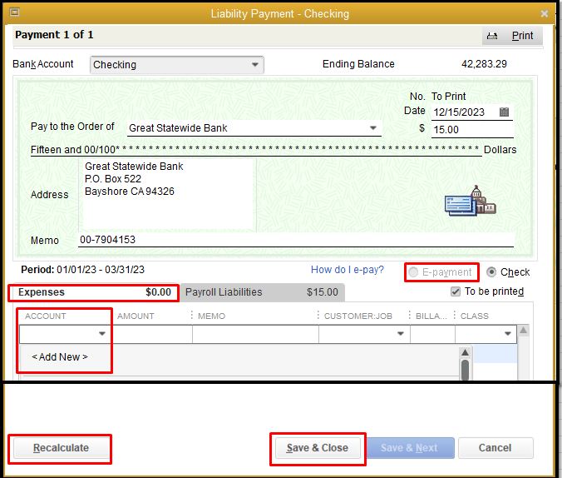
Task: Click the CLASS column header
Action: [474, 316]
